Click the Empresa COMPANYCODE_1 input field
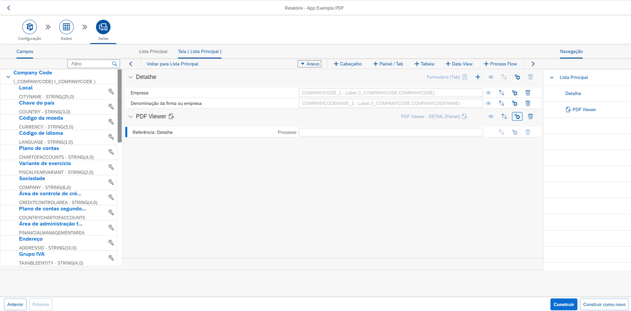This screenshot has width=631, height=311. [391, 93]
